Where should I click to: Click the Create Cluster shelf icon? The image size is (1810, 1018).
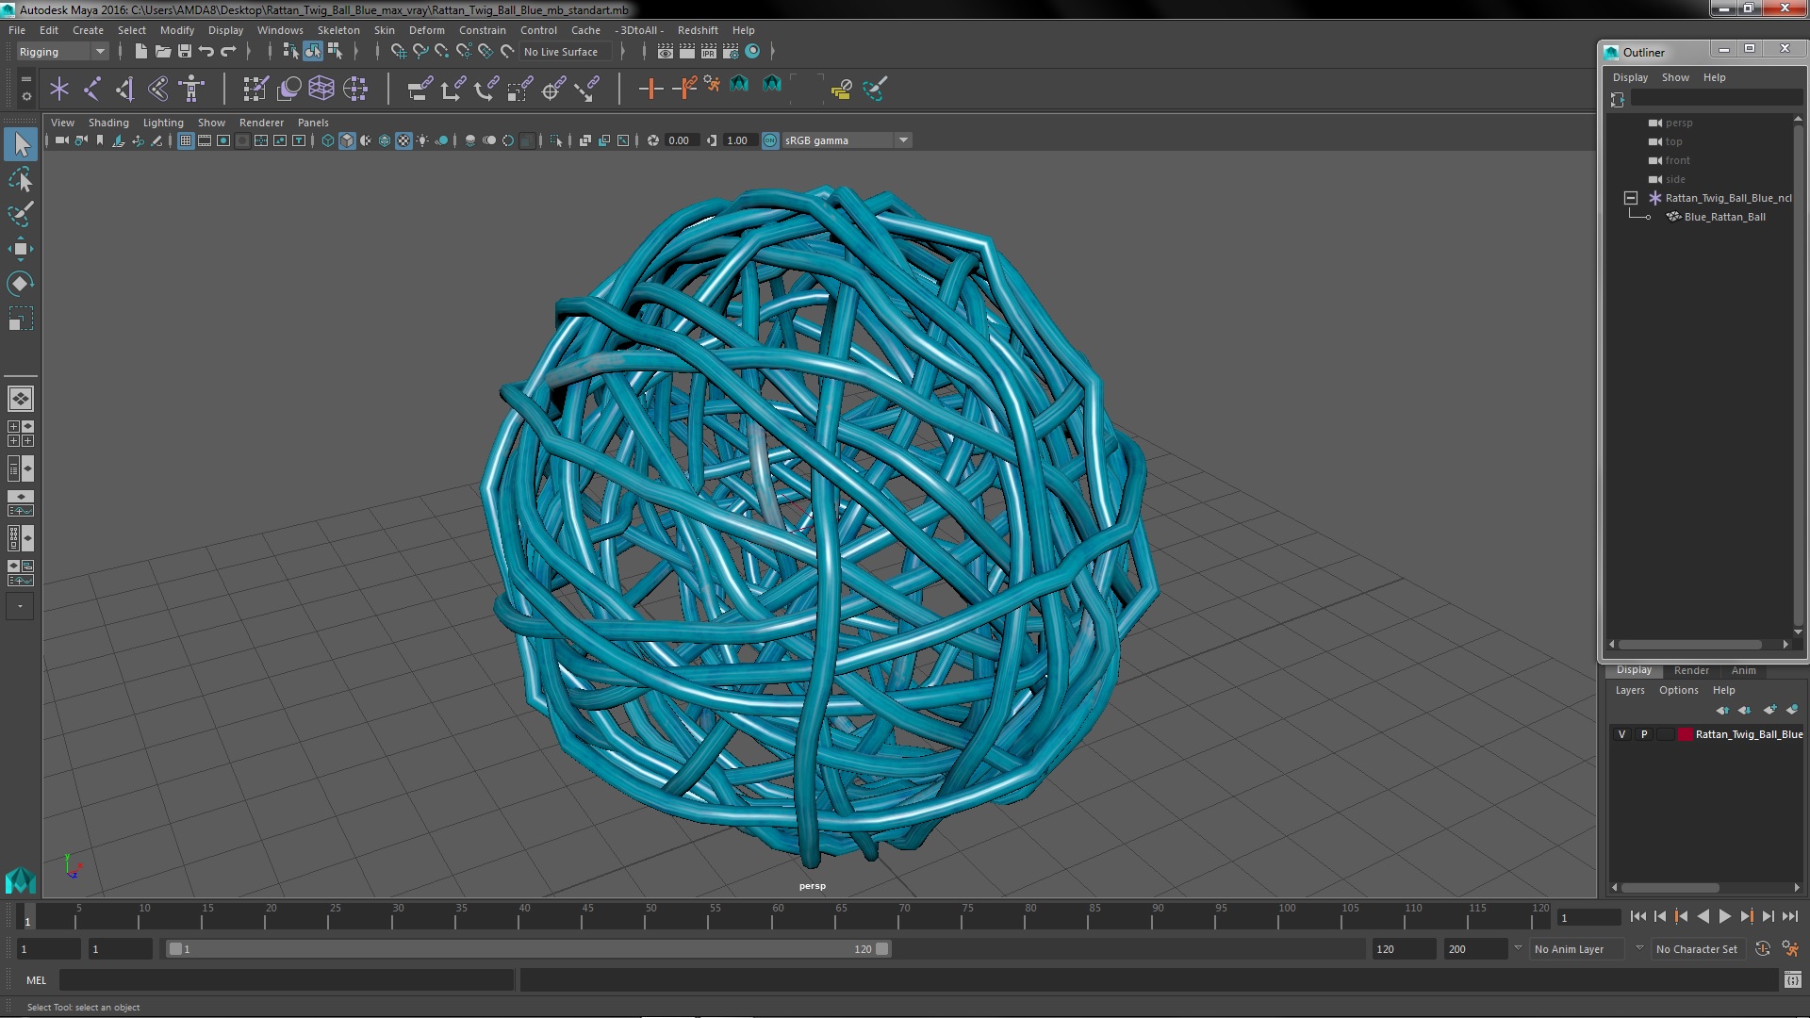click(x=355, y=89)
